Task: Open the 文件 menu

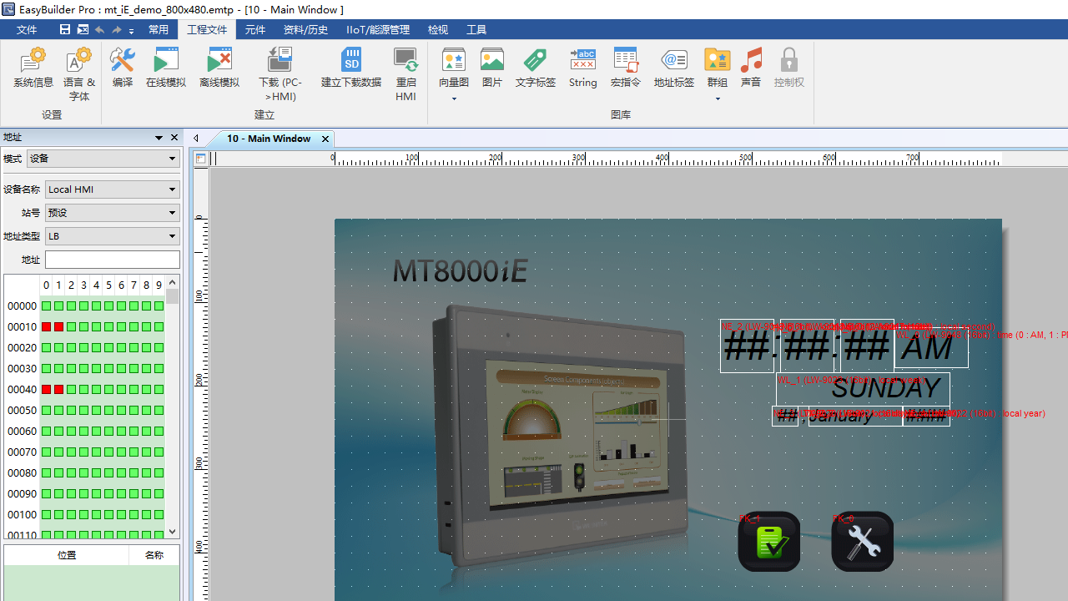Action: click(27, 29)
